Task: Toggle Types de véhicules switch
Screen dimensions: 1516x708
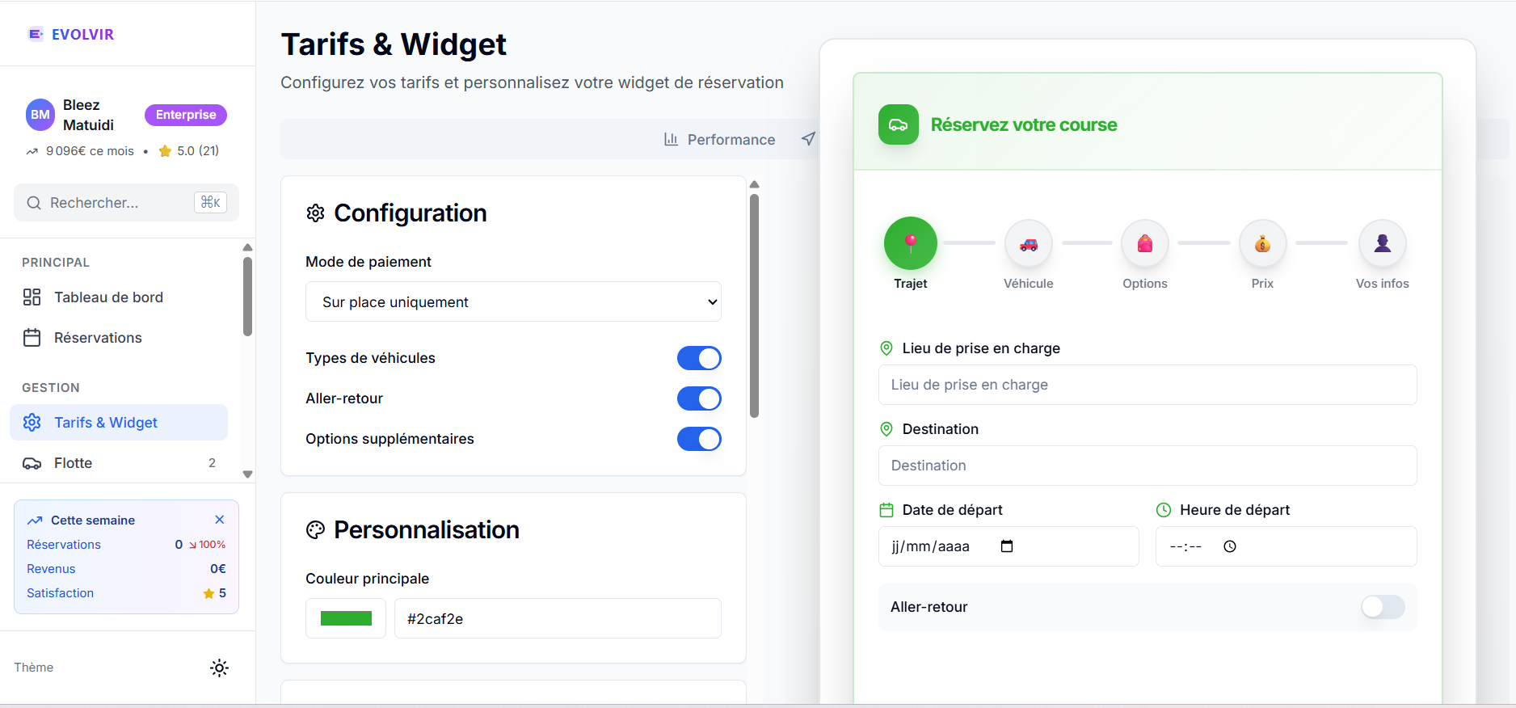Action: coord(699,358)
